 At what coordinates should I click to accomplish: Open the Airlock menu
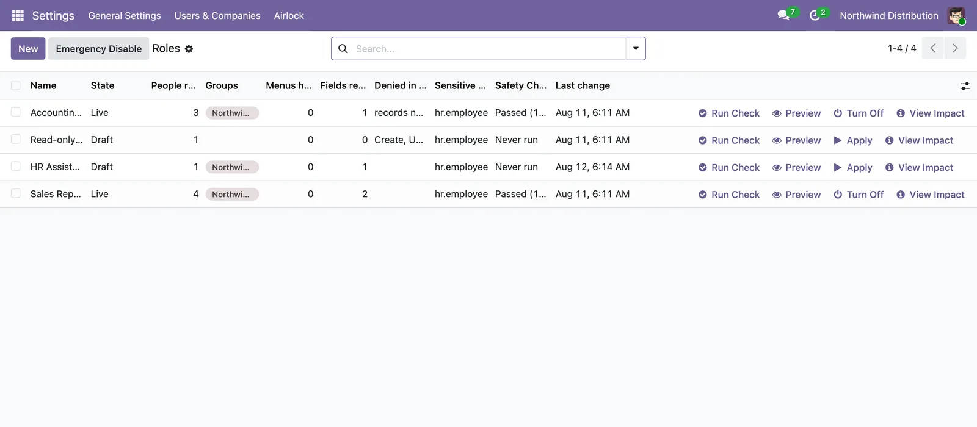[289, 15]
